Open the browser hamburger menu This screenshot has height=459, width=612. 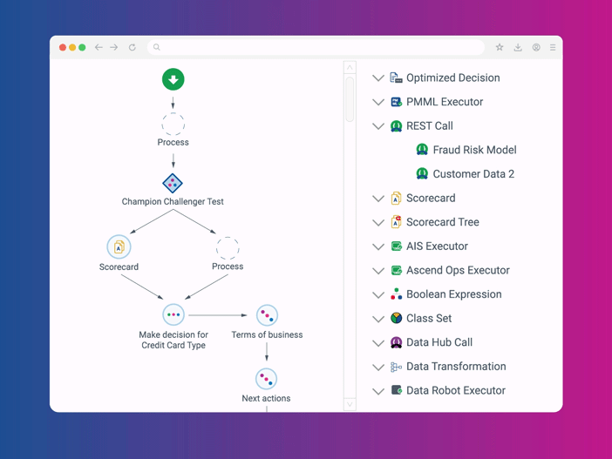point(553,48)
